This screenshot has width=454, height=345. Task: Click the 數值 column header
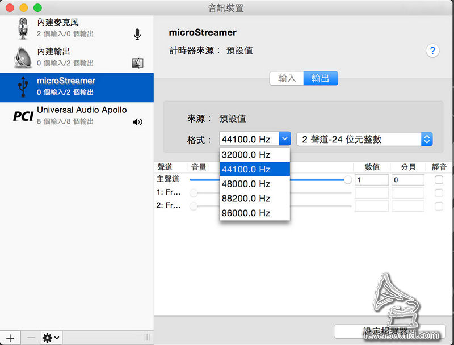point(372,167)
